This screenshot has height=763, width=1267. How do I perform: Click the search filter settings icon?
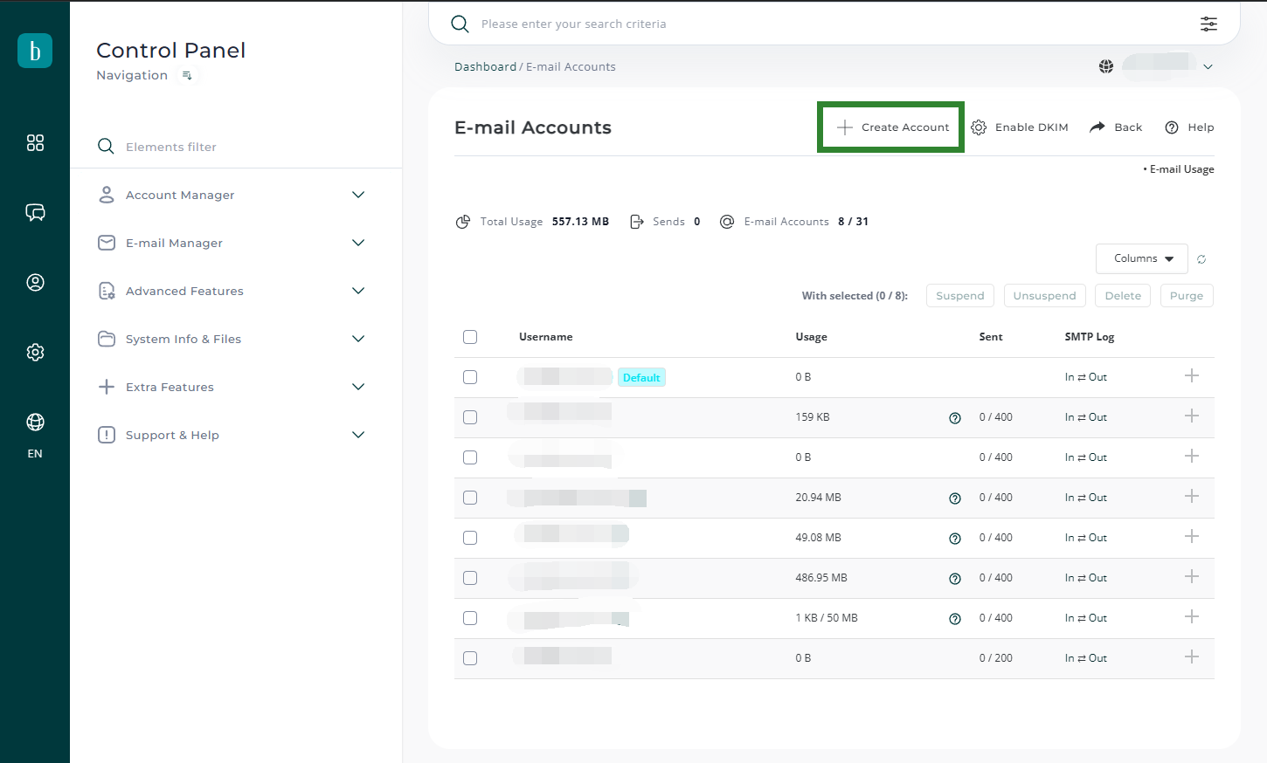pyautogui.click(x=1208, y=24)
